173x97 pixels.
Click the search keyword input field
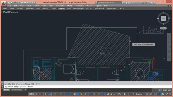tap(109, 3)
